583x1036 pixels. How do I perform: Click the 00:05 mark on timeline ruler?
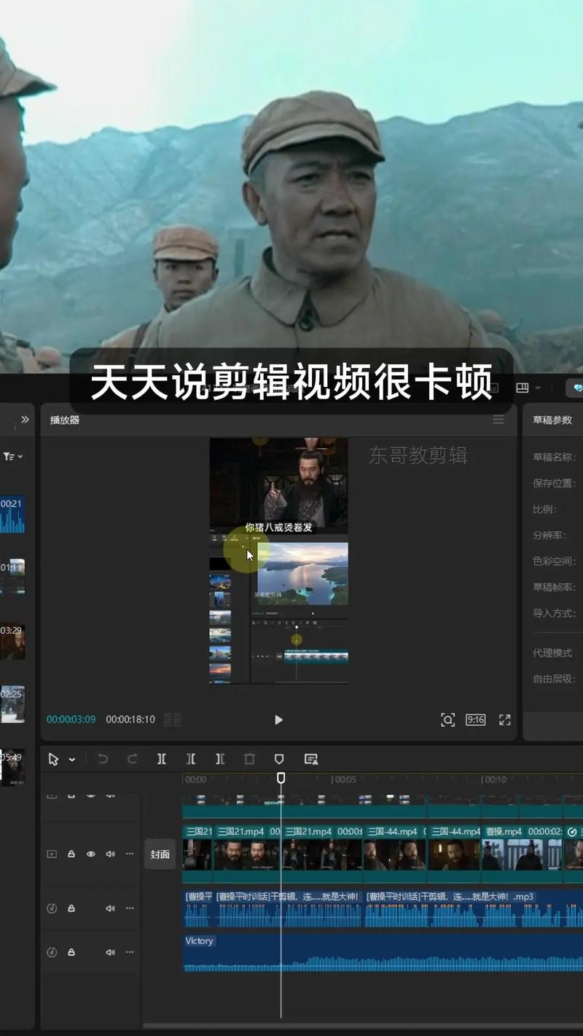click(344, 780)
